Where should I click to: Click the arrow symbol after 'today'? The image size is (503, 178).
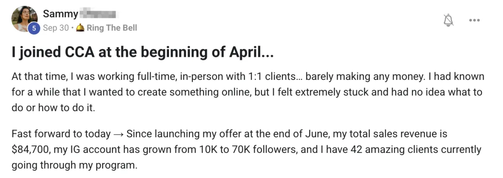(118, 135)
